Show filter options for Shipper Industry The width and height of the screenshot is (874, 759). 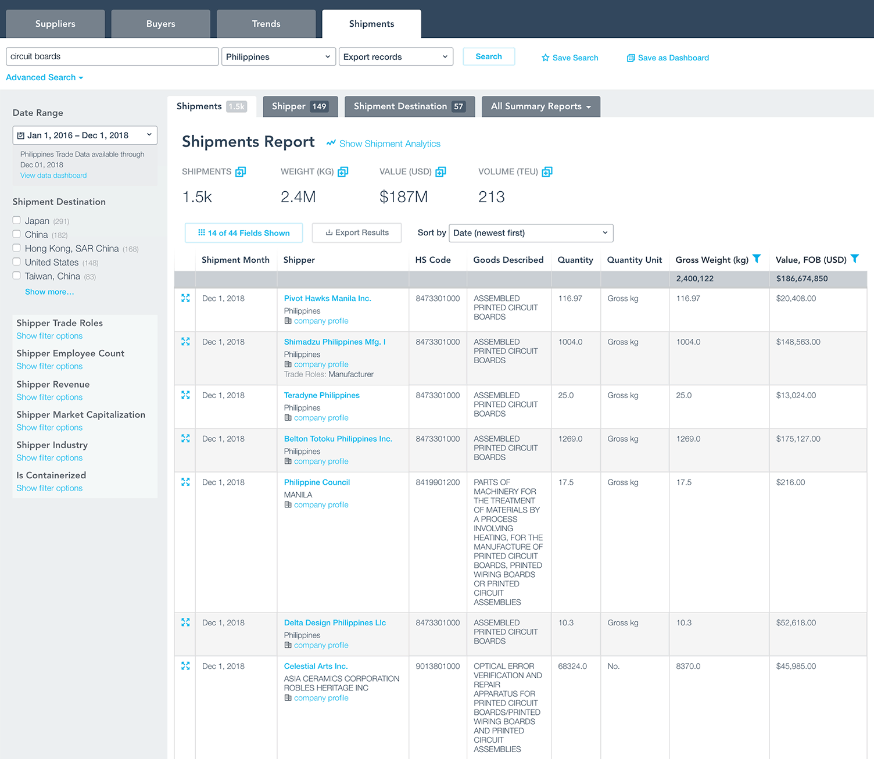tap(49, 458)
